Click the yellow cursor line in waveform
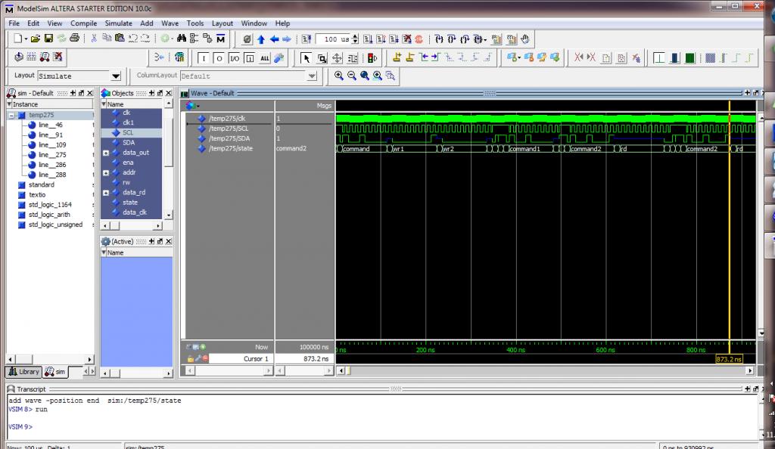Viewport: 775px width, 449px height. click(x=729, y=227)
